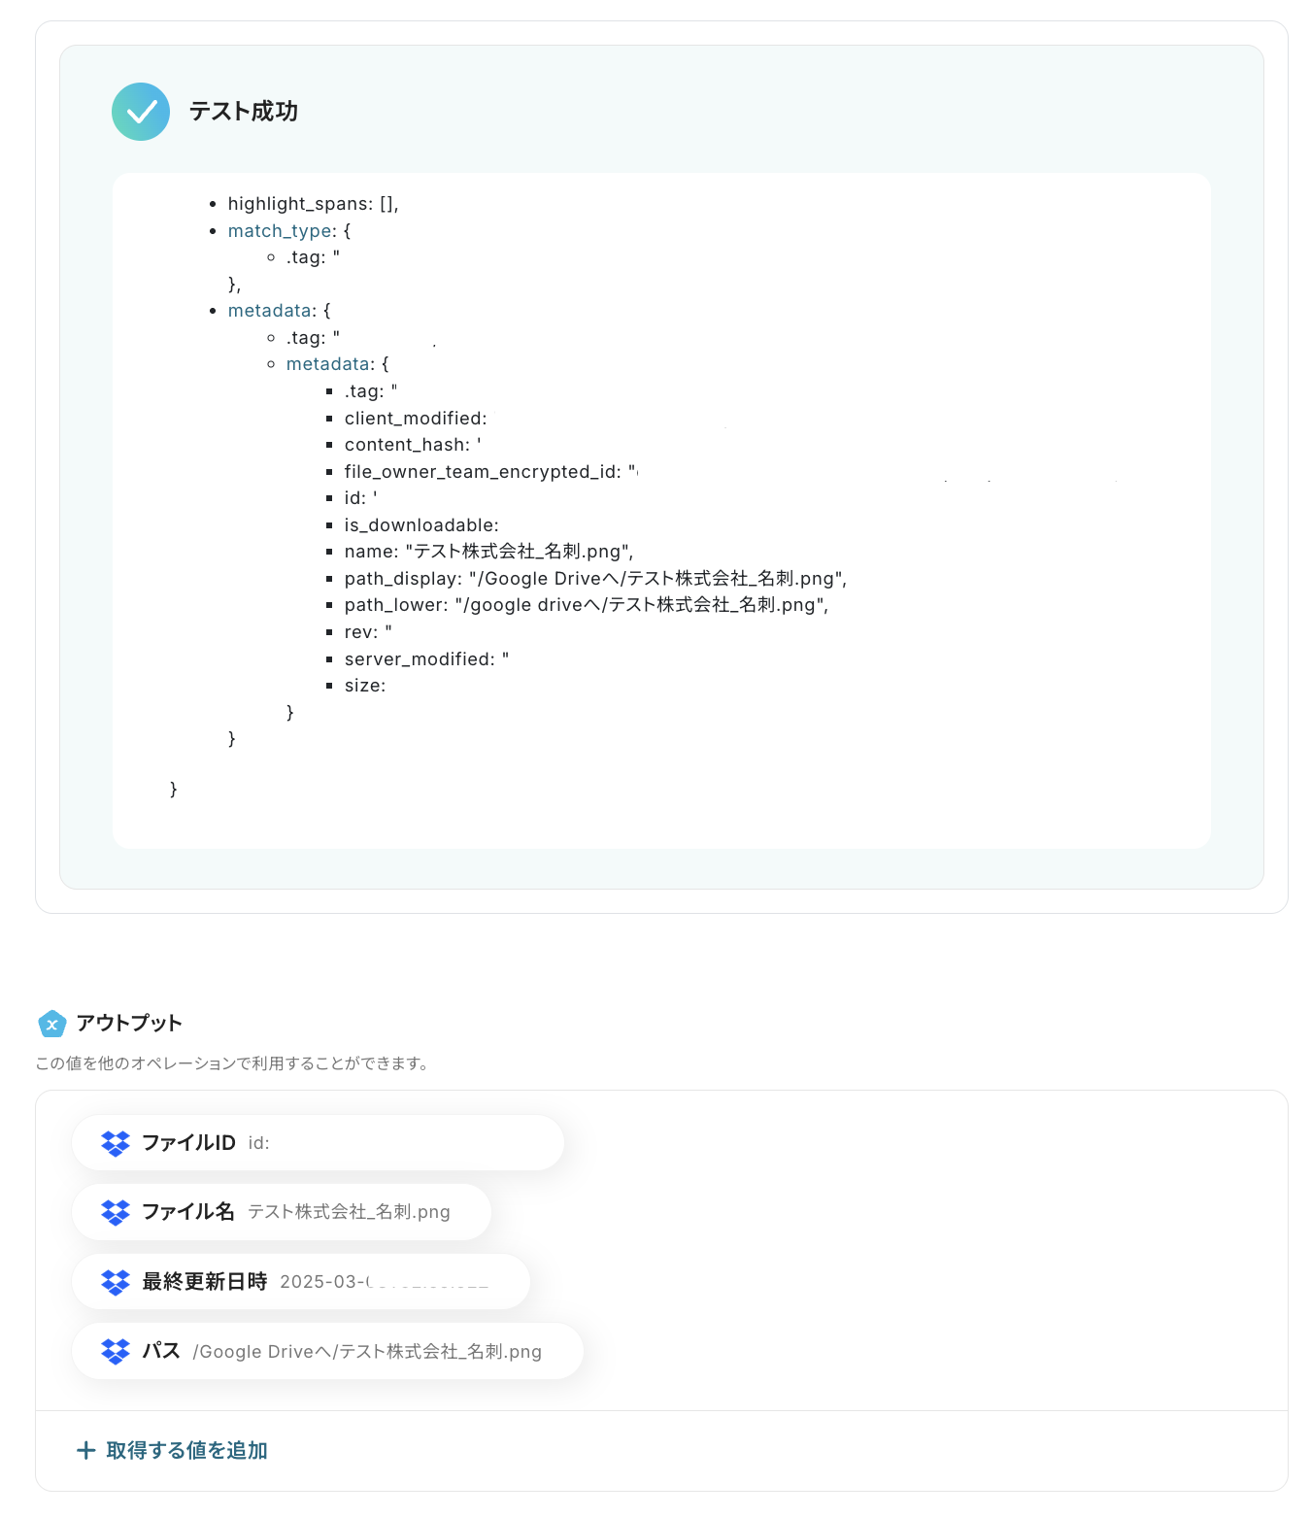Select the パス output chip

pos(327,1351)
